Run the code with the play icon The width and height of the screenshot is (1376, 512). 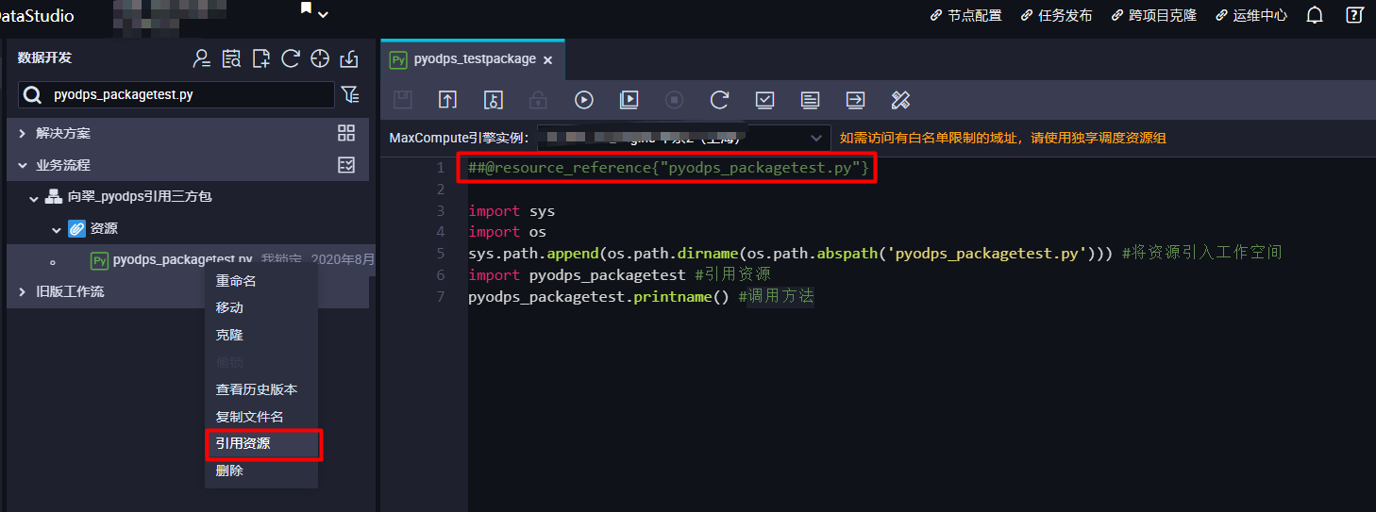pos(583,100)
